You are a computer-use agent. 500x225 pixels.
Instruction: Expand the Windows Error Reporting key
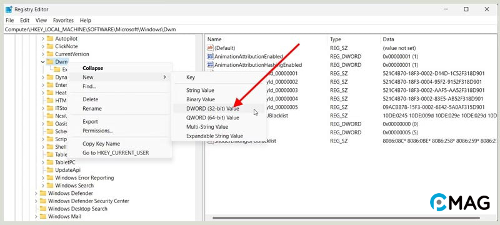(42, 178)
